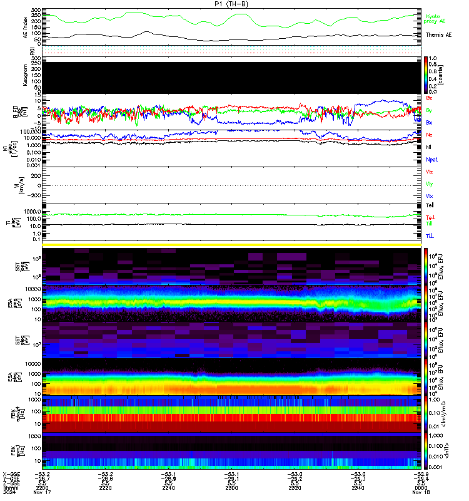
Task: Select the green Ti parallel legend label
Action: coord(429,224)
